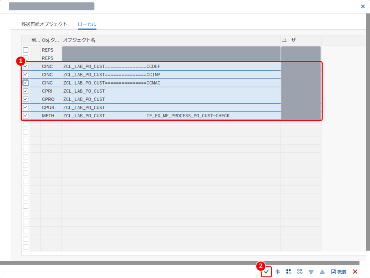Image resolution: width=370 pixels, height=278 pixels.
Task: Close the dialog with top-right X
Action: pyautogui.click(x=363, y=6)
